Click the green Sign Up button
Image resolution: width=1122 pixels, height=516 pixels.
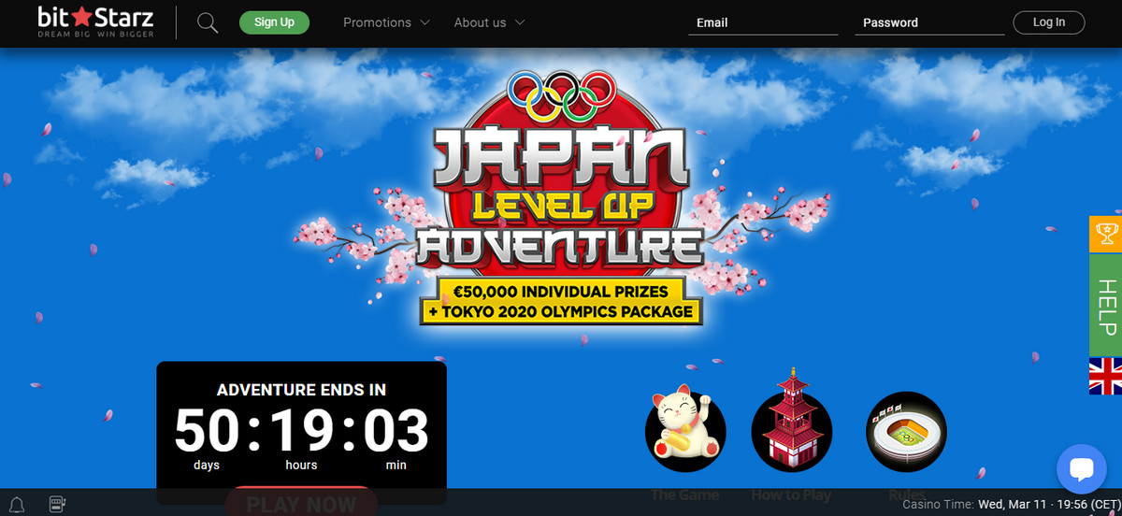[274, 22]
